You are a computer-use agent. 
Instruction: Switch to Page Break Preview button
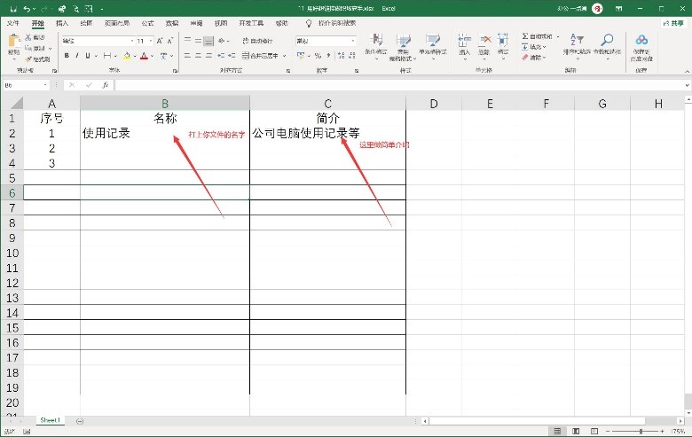(x=594, y=431)
